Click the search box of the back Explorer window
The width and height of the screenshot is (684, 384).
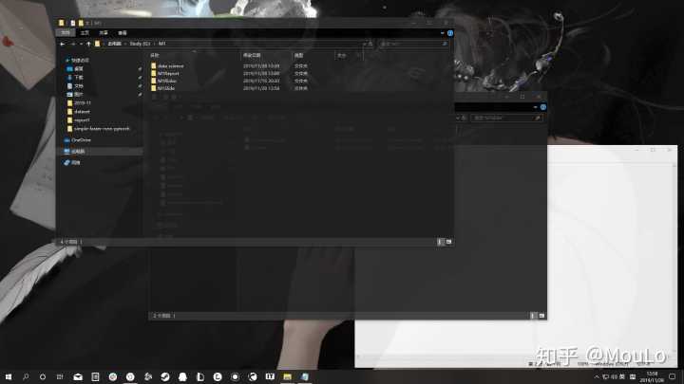507,118
